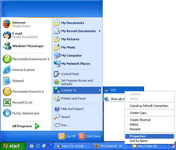Open My Documents folder icon
176x150 pixels.
(57, 23)
